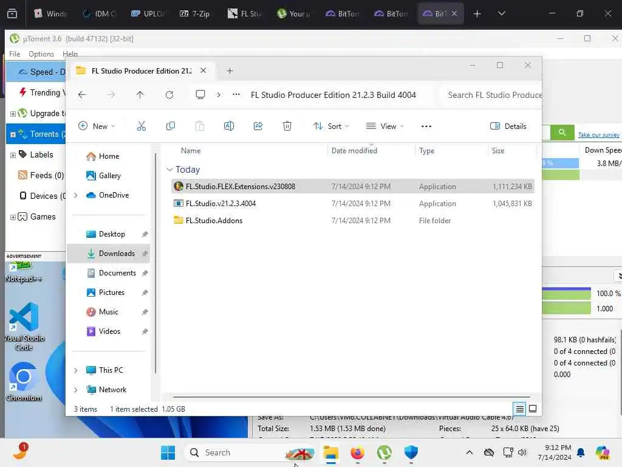Collapse the Today file group
This screenshot has height=467, width=622.
[170, 170]
